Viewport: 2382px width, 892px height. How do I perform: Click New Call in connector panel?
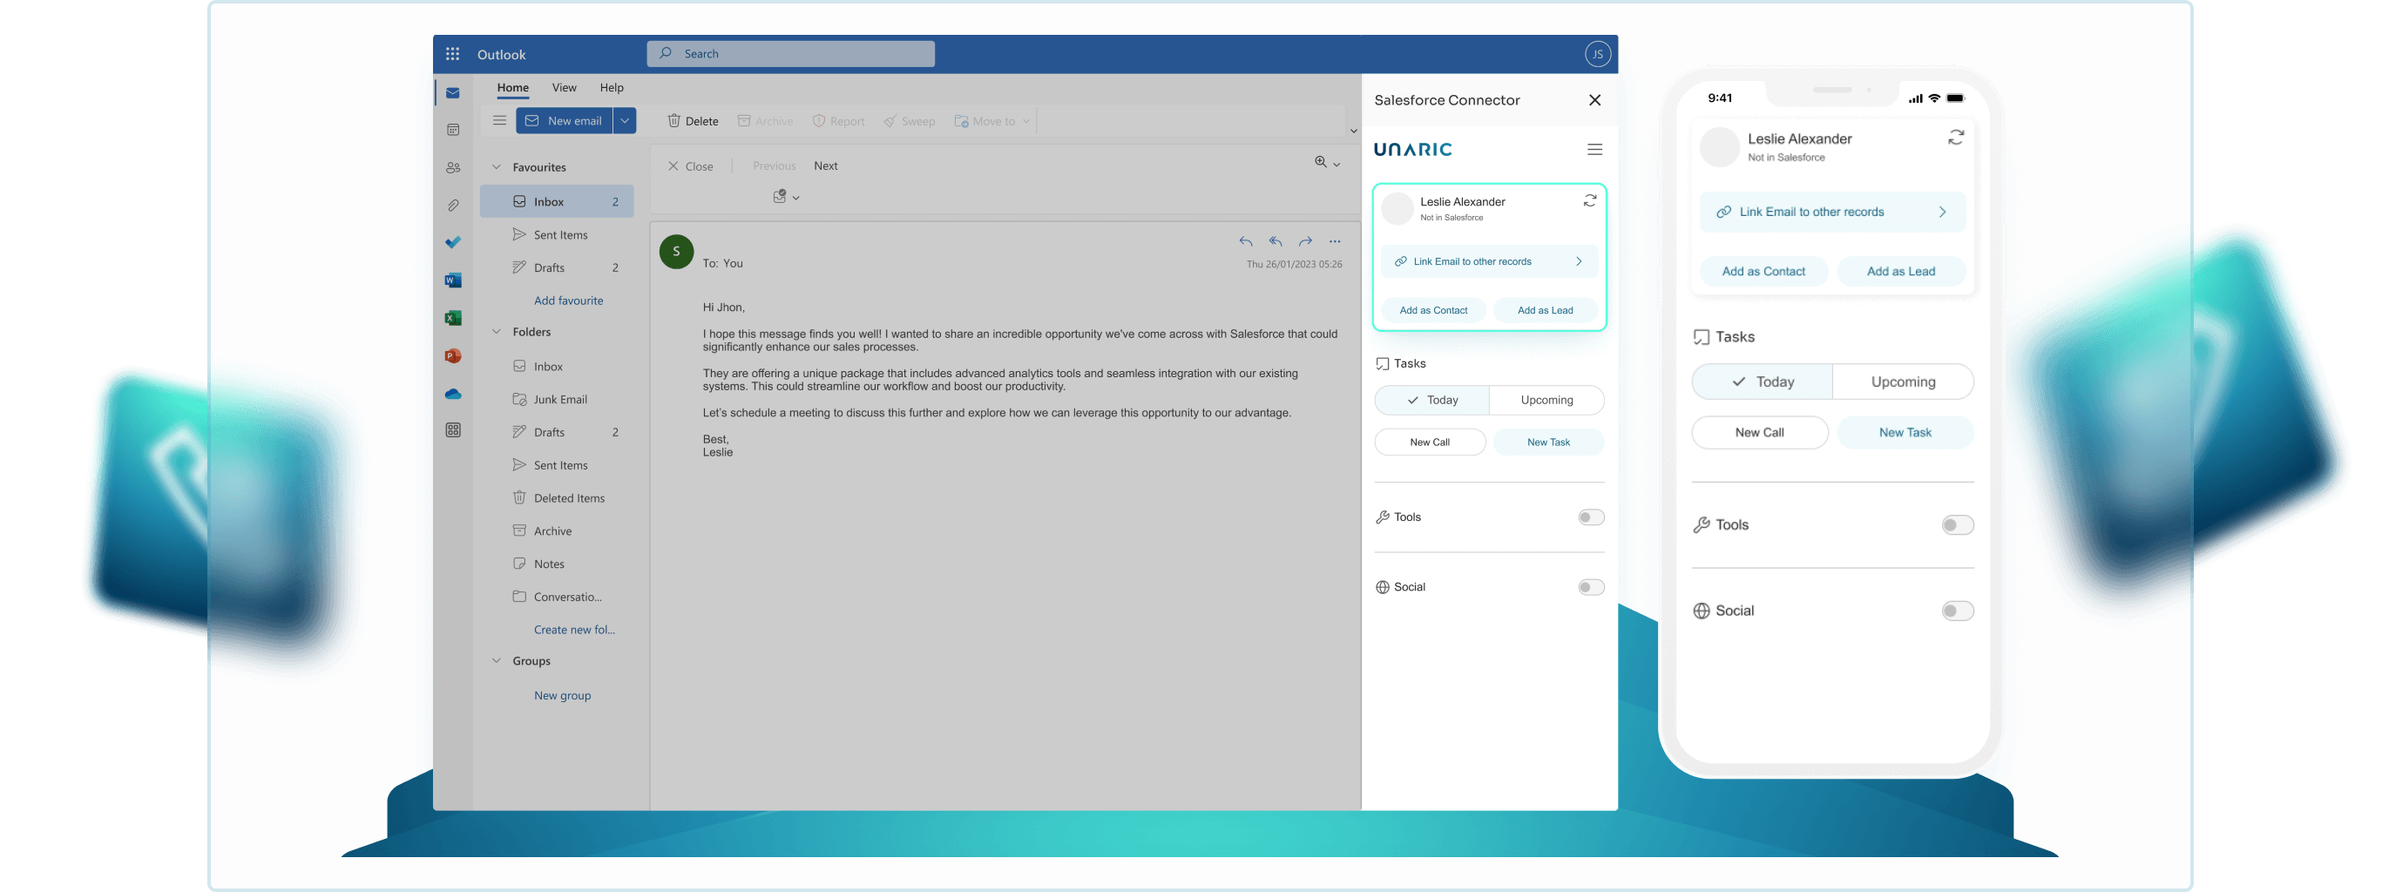[1430, 442]
